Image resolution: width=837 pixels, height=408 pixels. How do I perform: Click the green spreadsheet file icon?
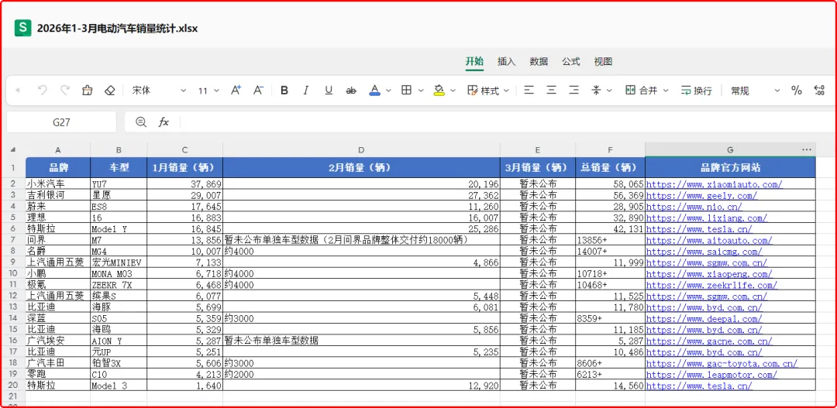coord(23,28)
